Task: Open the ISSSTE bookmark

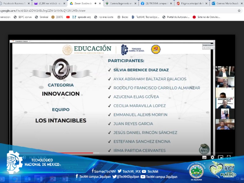Action: 57,17
